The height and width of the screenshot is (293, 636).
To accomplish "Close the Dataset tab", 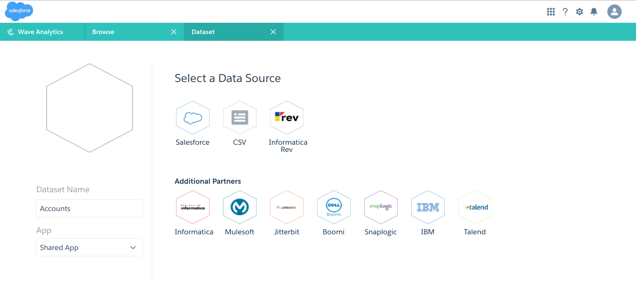I will click(273, 32).
